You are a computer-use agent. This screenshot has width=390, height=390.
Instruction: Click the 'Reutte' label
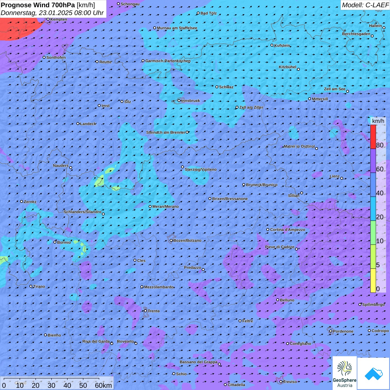tap(105, 62)
